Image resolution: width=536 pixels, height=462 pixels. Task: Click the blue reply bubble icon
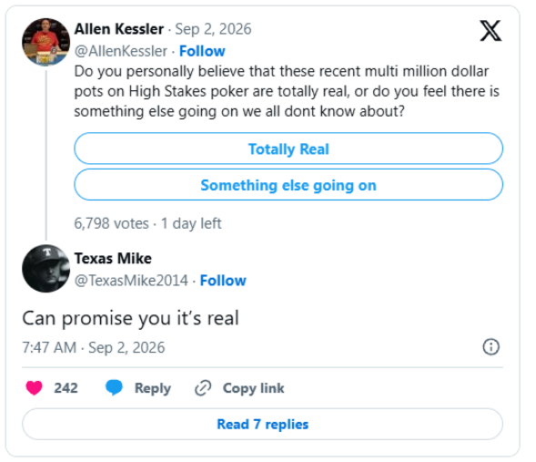(114, 388)
